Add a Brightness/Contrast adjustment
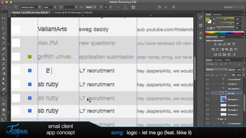This screenshot has width=246, height=138. tap(215, 44)
